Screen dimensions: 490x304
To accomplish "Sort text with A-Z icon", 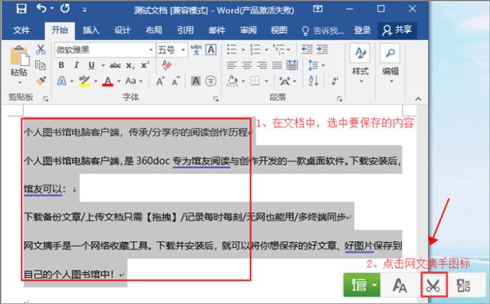I will coord(314,81).
